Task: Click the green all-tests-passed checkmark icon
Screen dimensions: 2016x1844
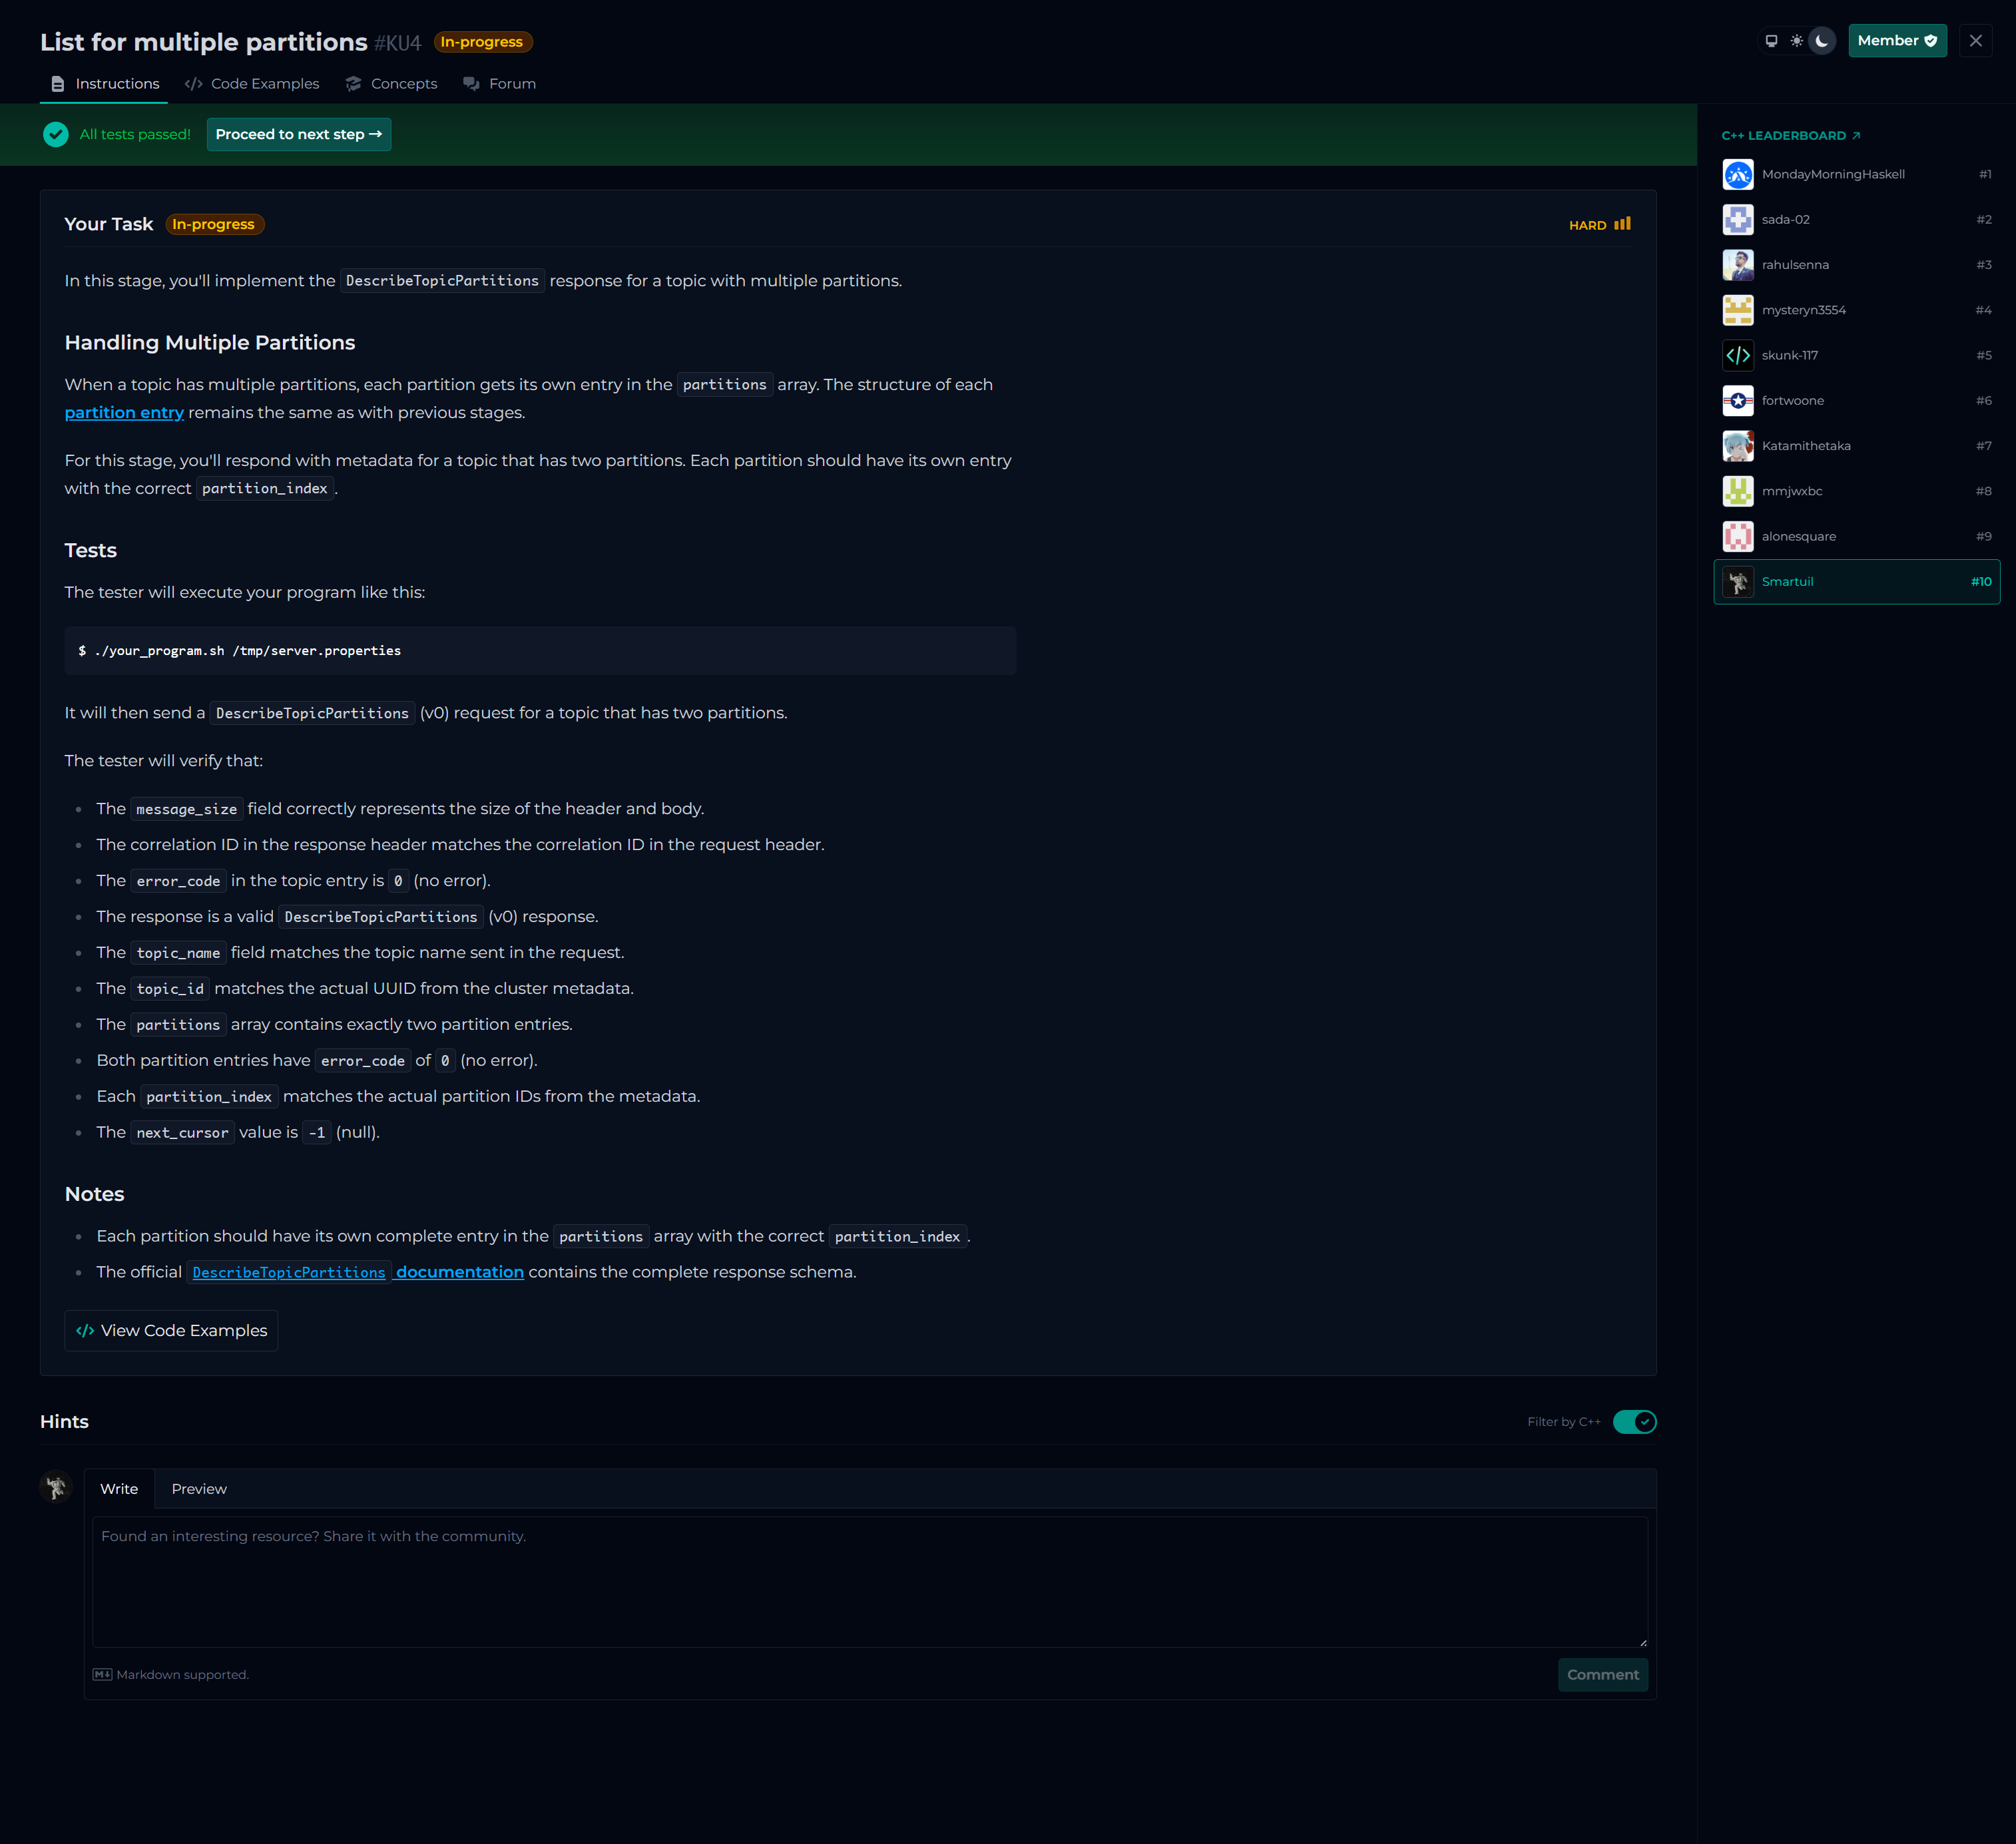Action: click(x=56, y=134)
